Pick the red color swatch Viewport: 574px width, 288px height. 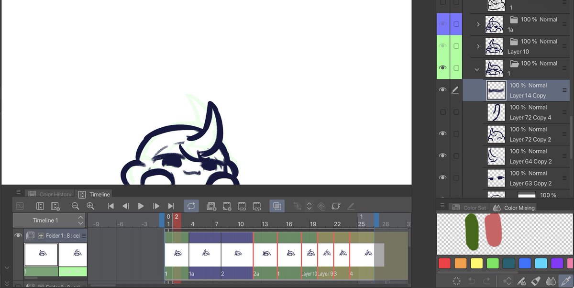(445, 263)
